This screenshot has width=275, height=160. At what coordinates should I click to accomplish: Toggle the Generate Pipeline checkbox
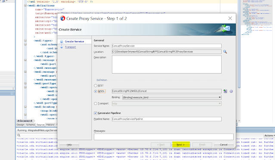click(x=96, y=113)
